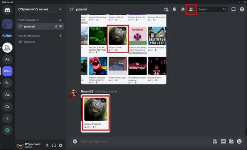The width and height of the screenshot is (247, 150).
Task: Click in the Search field
Action: click(x=212, y=9)
